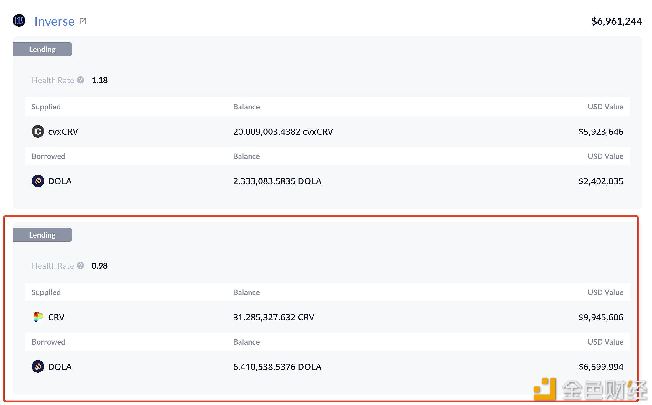Click the DOLA icon in the second Lending section
The width and height of the screenshot is (652, 405).
pos(38,366)
